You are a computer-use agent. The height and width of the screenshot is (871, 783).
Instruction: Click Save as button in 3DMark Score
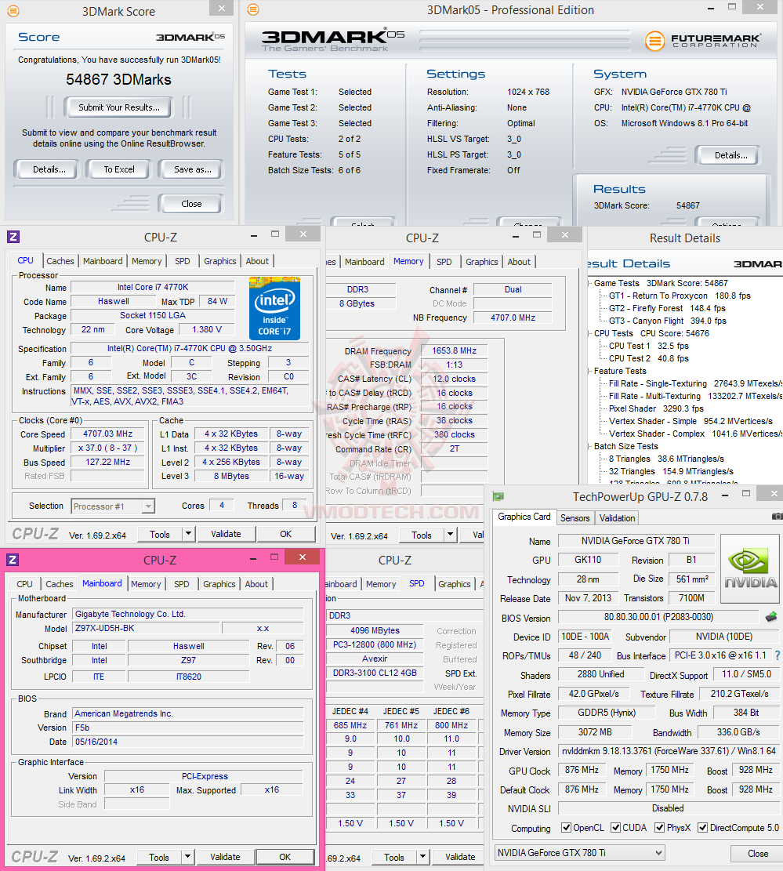pos(192,169)
